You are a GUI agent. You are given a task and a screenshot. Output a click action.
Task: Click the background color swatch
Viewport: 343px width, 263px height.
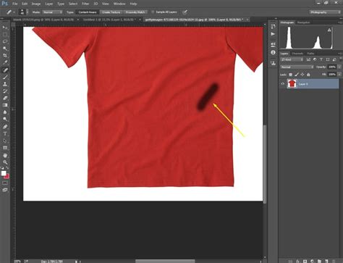click(x=7, y=177)
